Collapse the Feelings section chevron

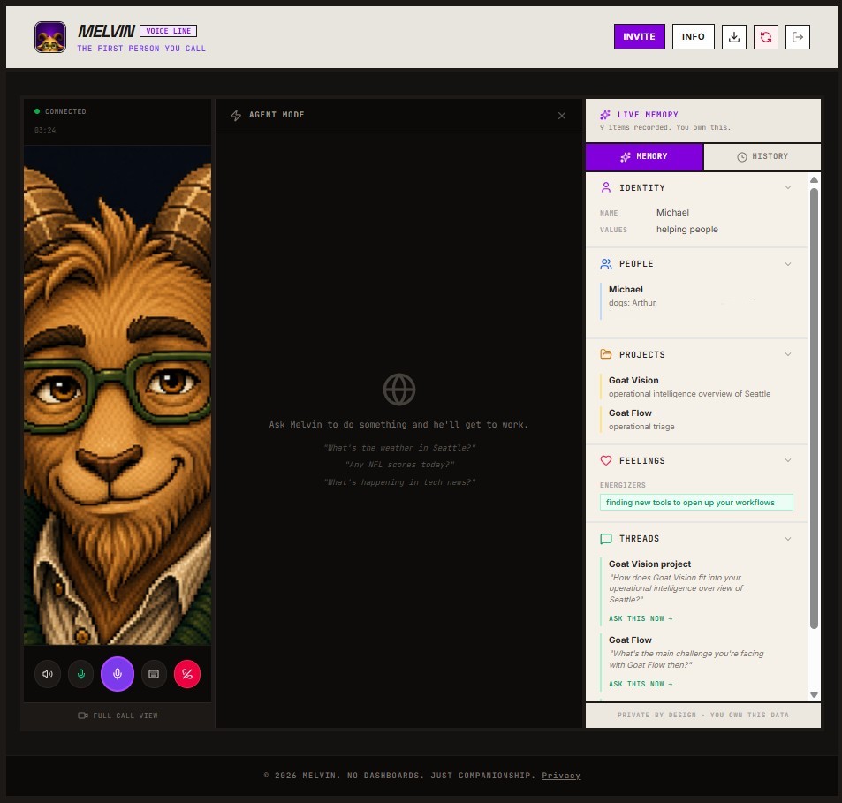(x=788, y=460)
